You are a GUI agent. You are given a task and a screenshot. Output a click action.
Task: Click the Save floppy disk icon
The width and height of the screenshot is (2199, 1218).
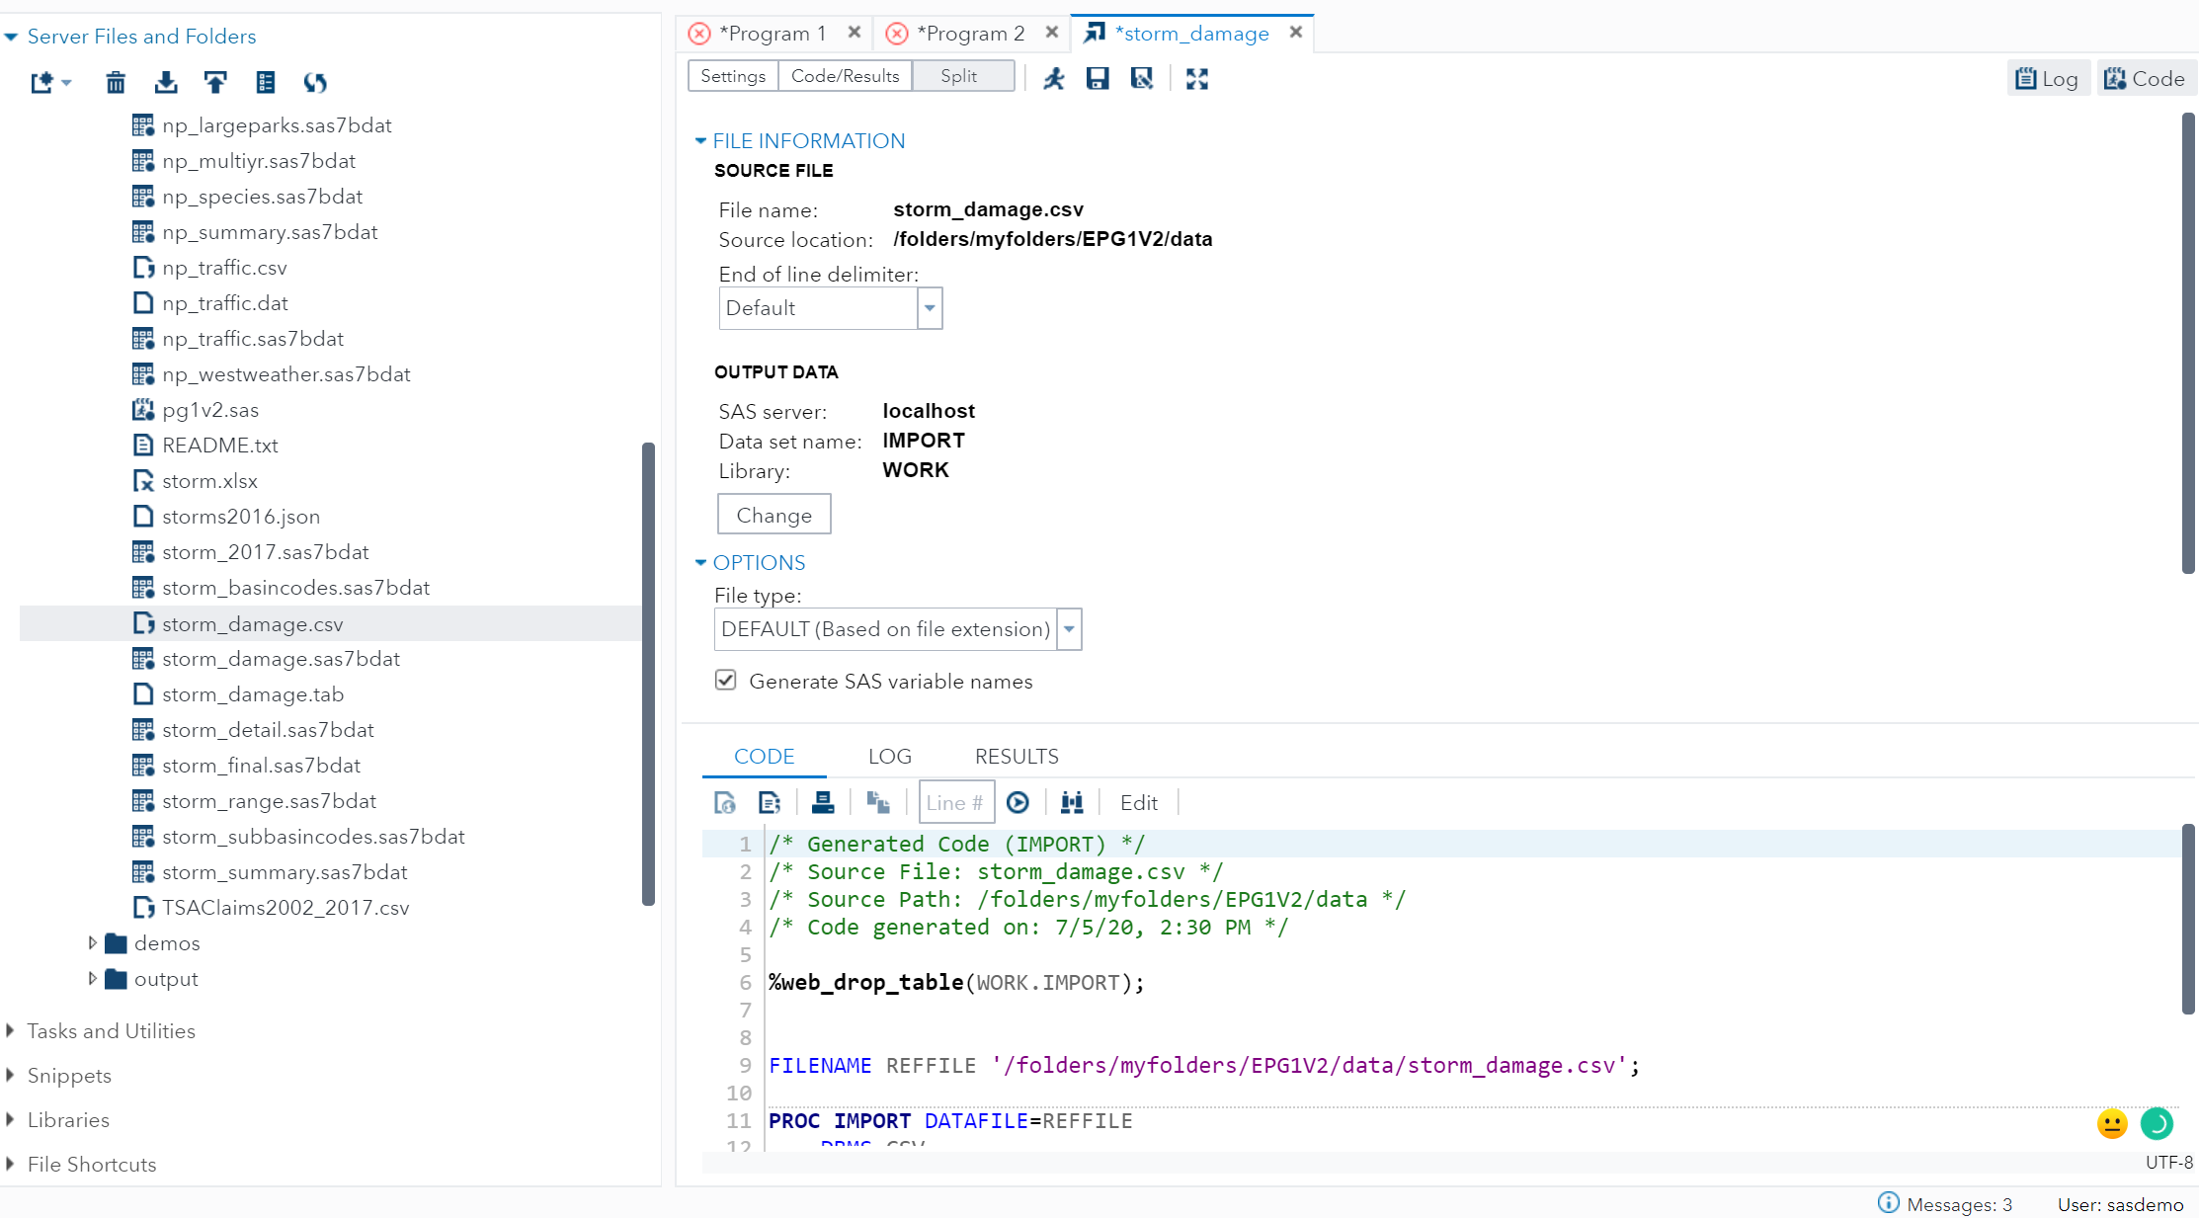click(1098, 79)
